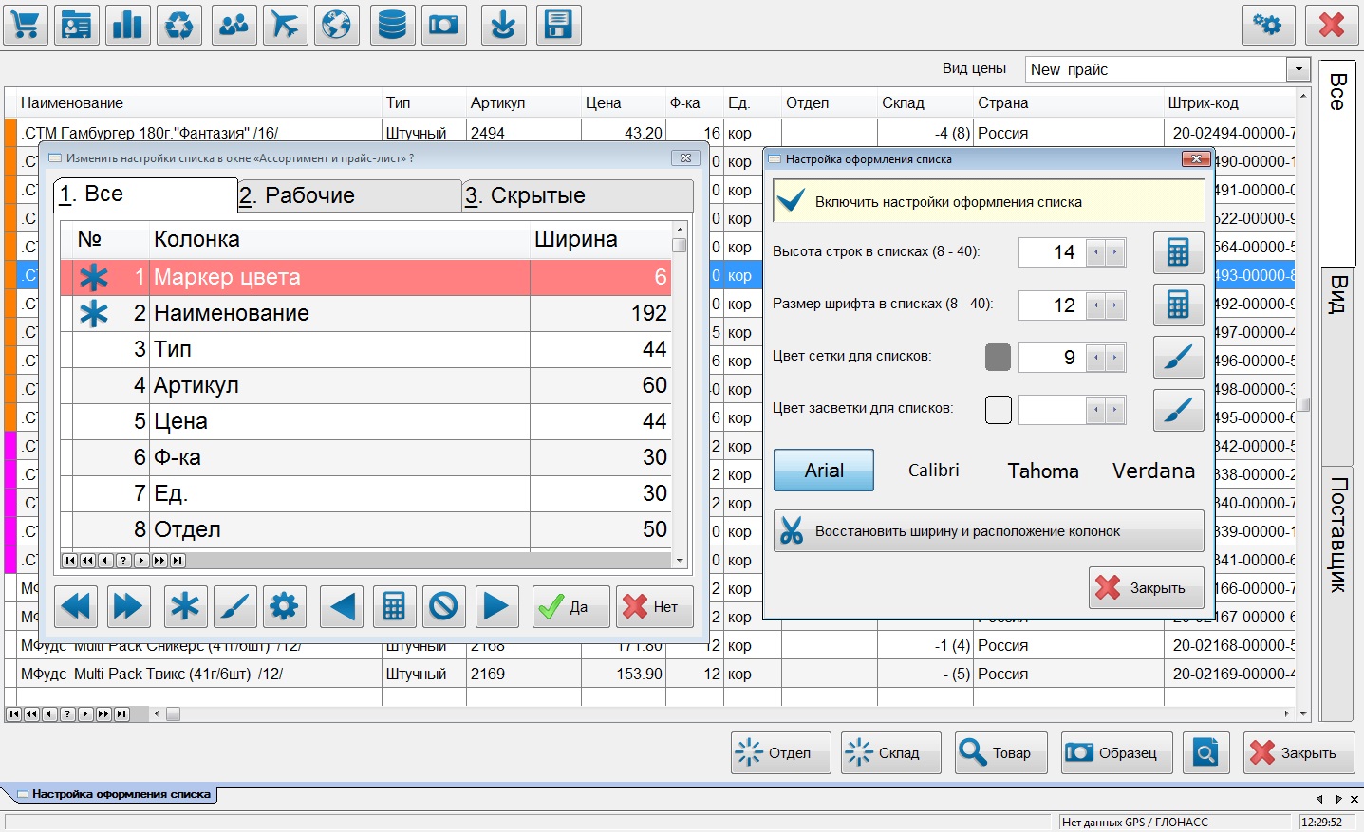
Task: Expand the 'Вид цены' price type dropdown
Action: (1299, 69)
